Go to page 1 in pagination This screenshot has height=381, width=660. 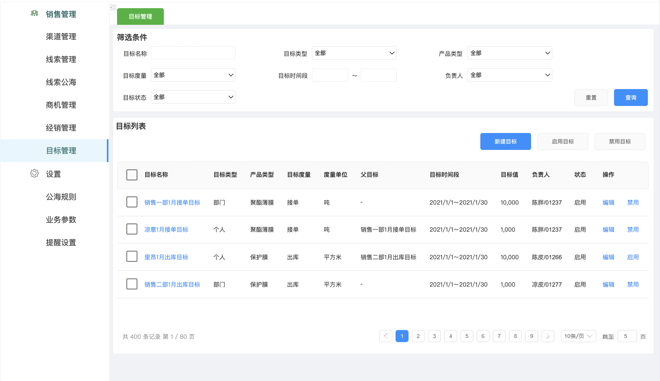pyautogui.click(x=402, y=336)
